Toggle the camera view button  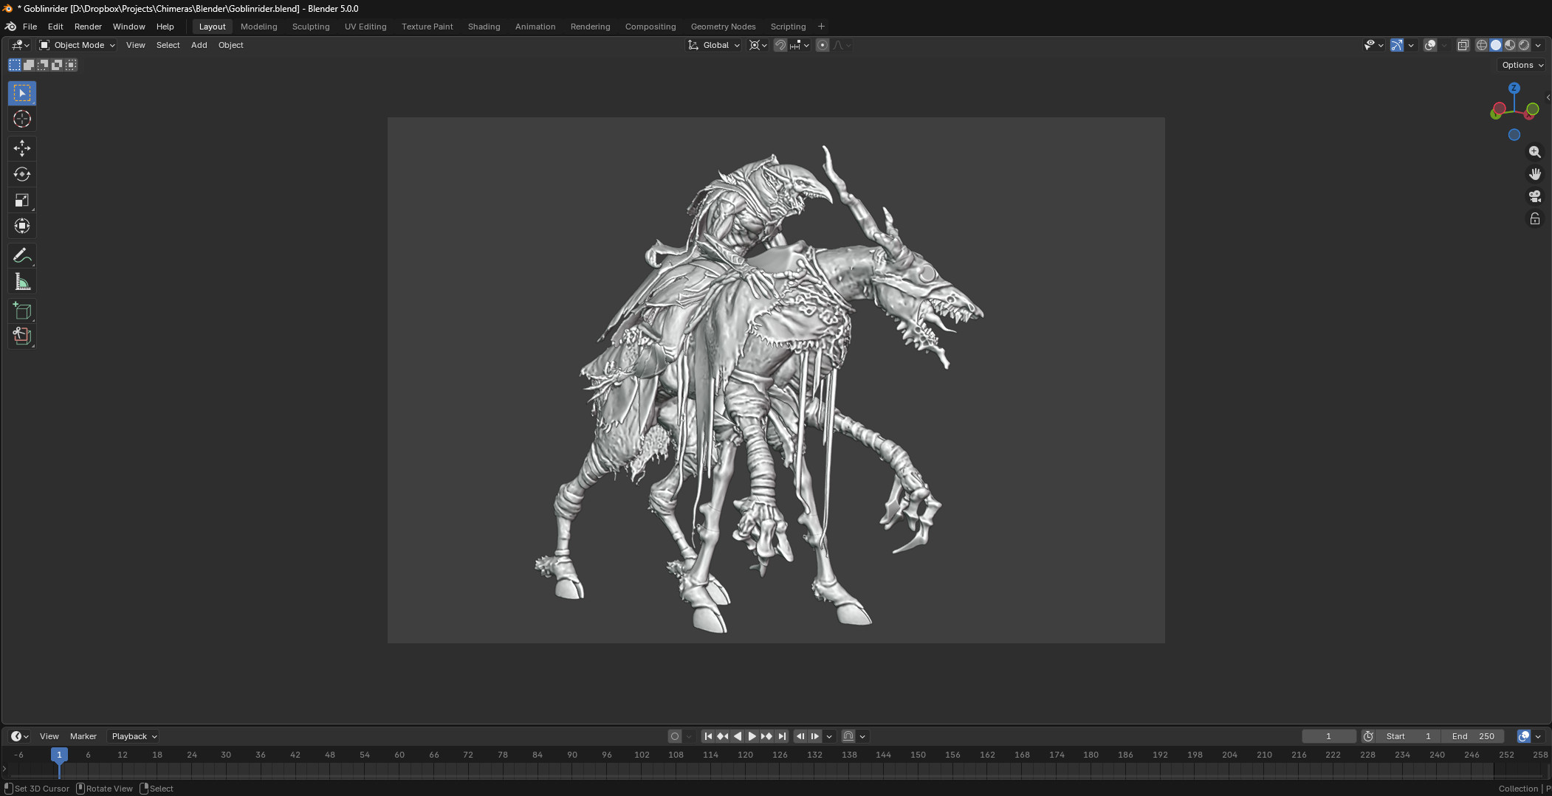pos(1535,196)
